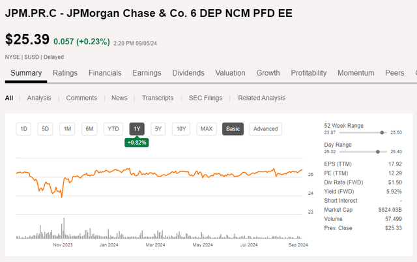Select the 1D chart range
This screenshot has height=262, width=417.
click(x=24, y=128)
